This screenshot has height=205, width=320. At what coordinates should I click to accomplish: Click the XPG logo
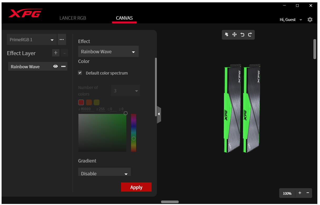25,13
